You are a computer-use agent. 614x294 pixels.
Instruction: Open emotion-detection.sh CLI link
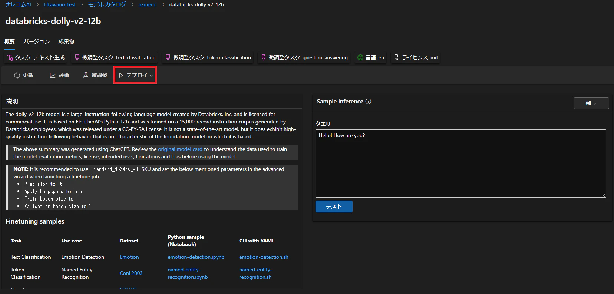(x=264, y=257)
